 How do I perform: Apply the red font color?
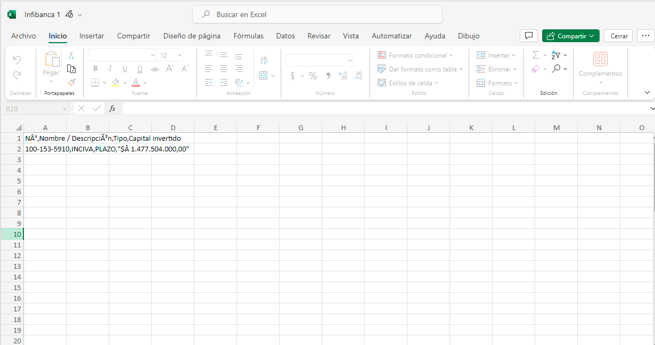(x=136, y=83)
